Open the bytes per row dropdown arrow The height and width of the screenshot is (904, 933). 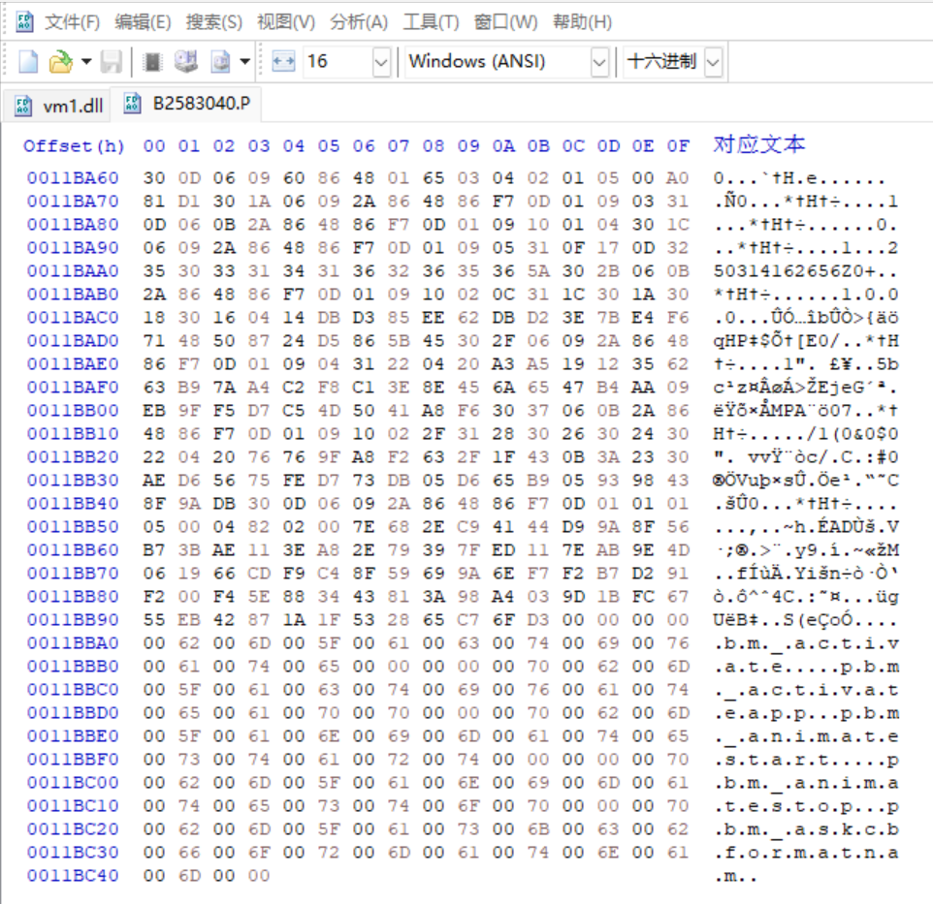coord(381,62)
